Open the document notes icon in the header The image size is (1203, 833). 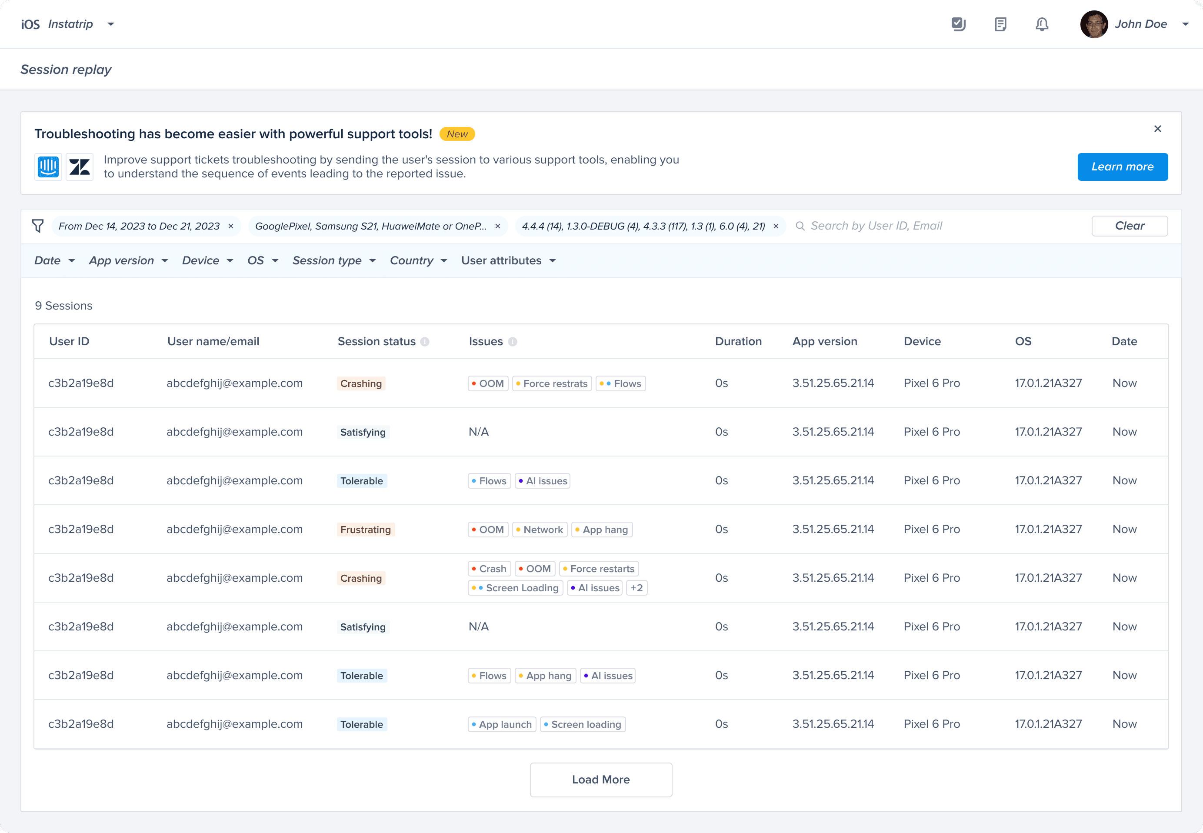click(1000, 24)
